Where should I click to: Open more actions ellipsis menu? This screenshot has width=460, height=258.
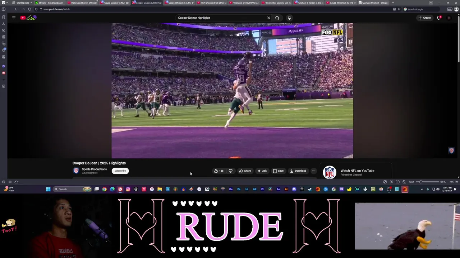click(x=314, y=171)
